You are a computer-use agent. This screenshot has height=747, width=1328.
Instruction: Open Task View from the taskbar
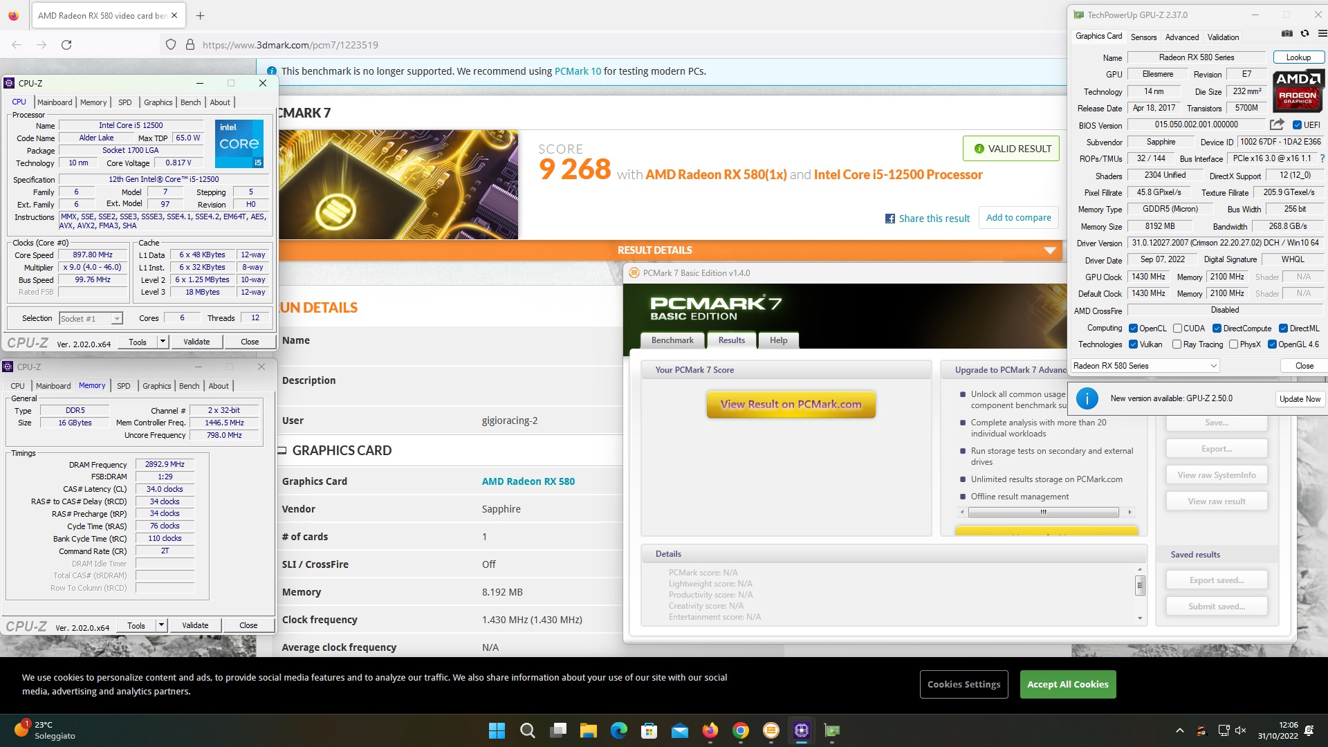(x=558, y=730)
